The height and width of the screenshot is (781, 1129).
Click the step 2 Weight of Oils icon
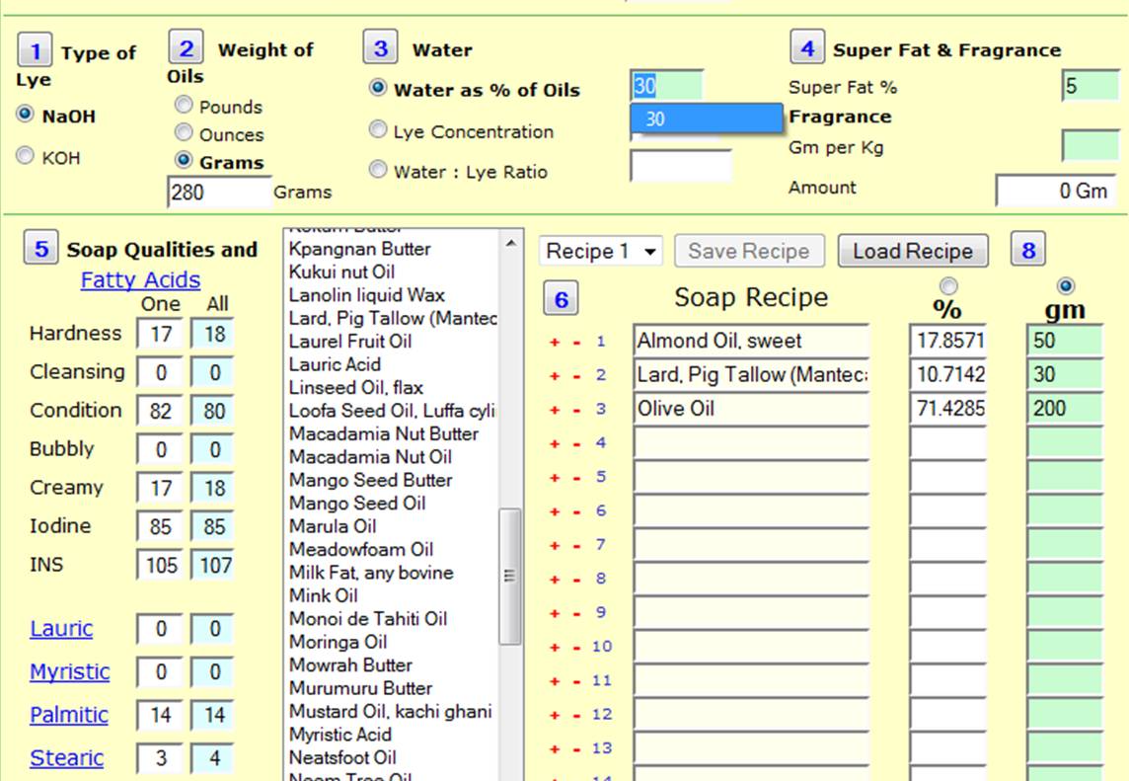tap(186, 47)
